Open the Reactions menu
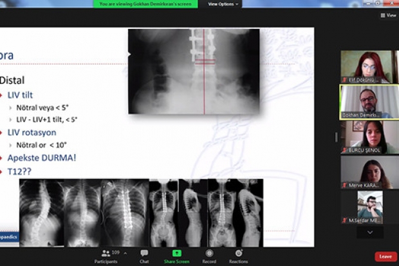The image size is (399, 266). 238,256
